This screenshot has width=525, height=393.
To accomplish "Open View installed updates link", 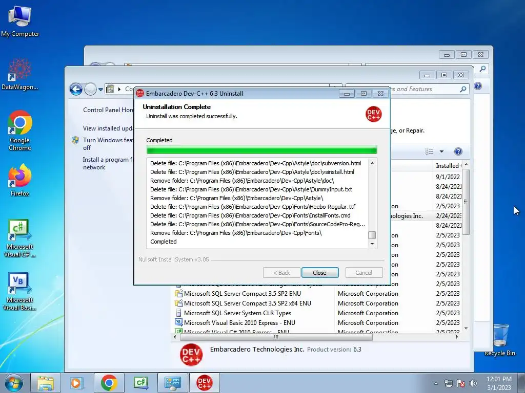I will point(108,128).
